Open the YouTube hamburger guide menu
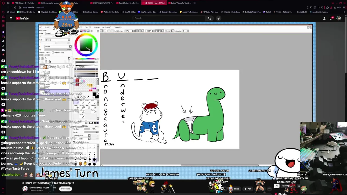This screenshot has width=347, height=195. [x=11, y=18]
